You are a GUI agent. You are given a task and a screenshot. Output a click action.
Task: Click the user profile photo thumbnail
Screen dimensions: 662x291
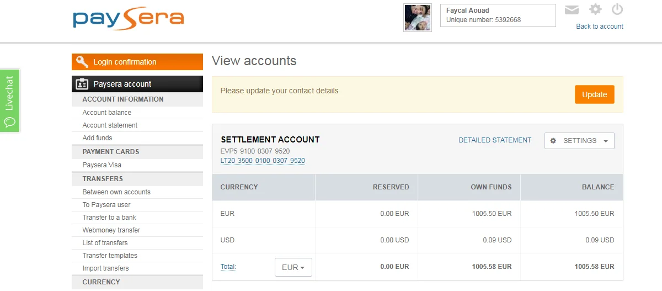click(418, 18)
